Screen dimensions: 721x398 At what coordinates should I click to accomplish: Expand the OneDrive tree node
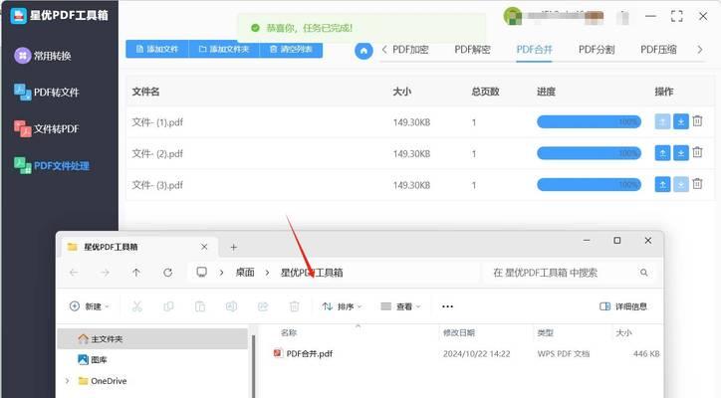click(67, 381)
